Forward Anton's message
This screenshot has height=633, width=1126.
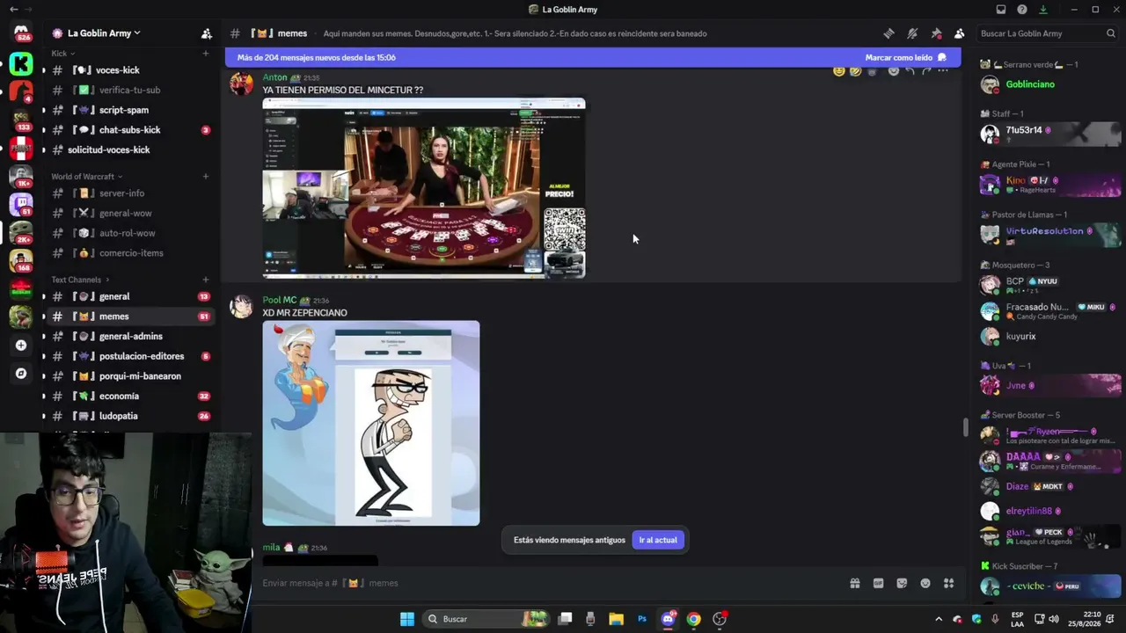[x=926, y=70]
